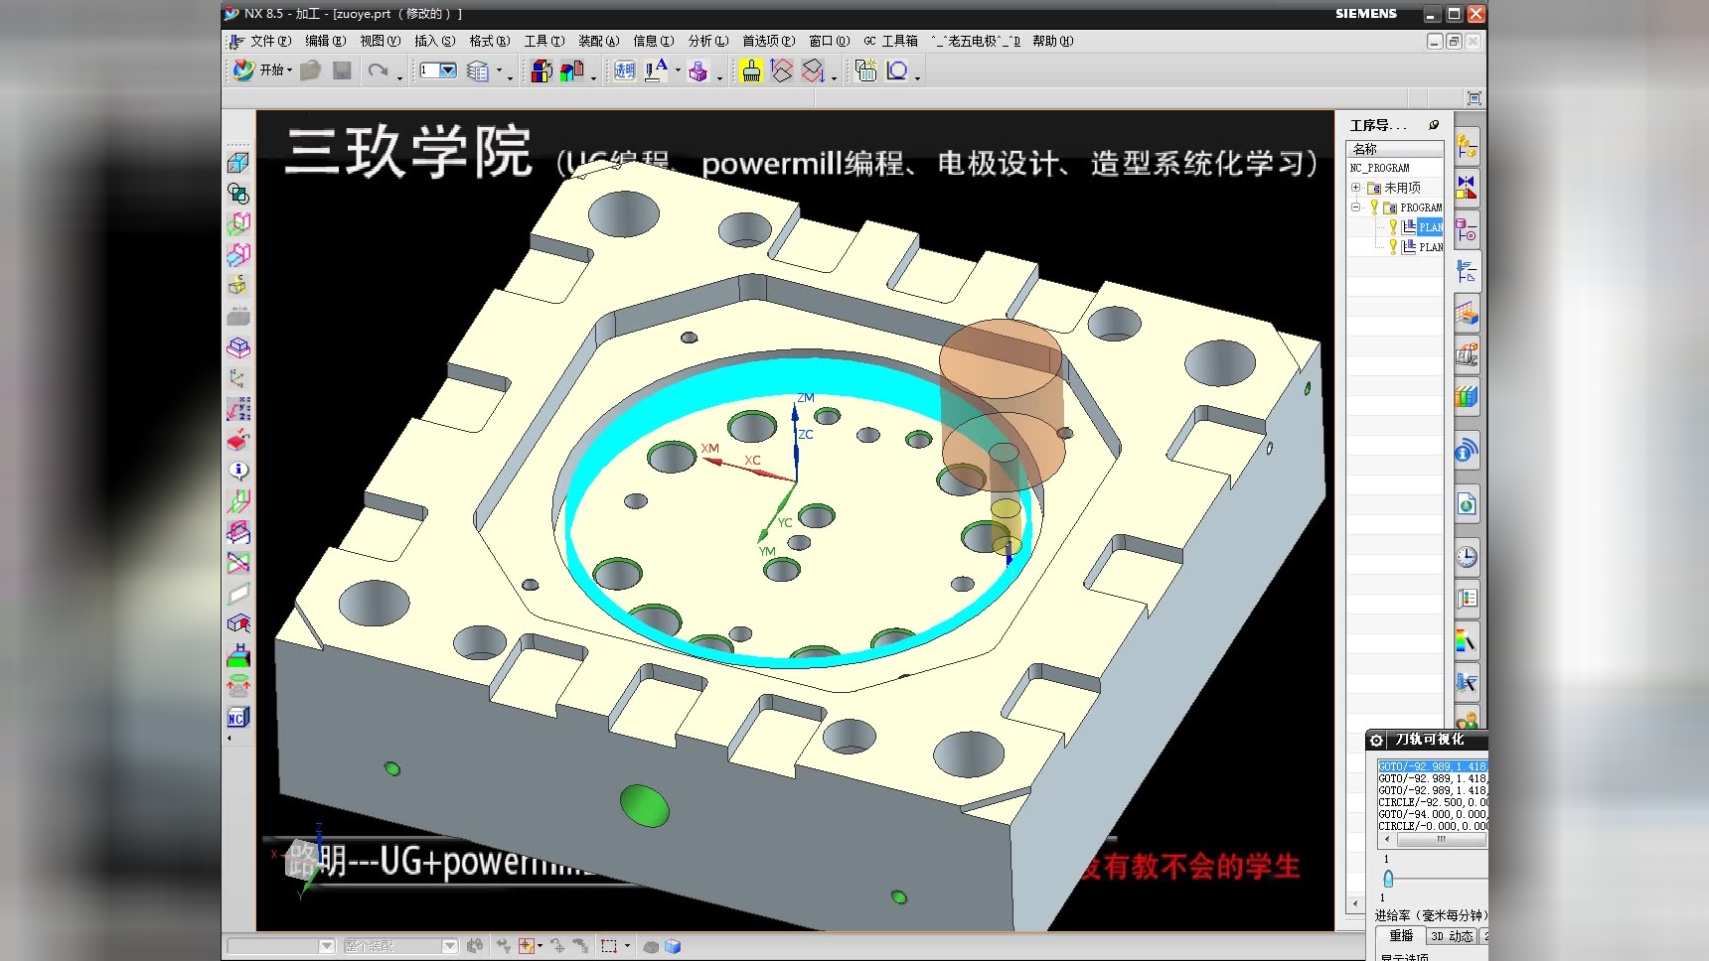Click the colored cubes rotate icon
This screenshot has height=961, width=1709.
(541, 70)
